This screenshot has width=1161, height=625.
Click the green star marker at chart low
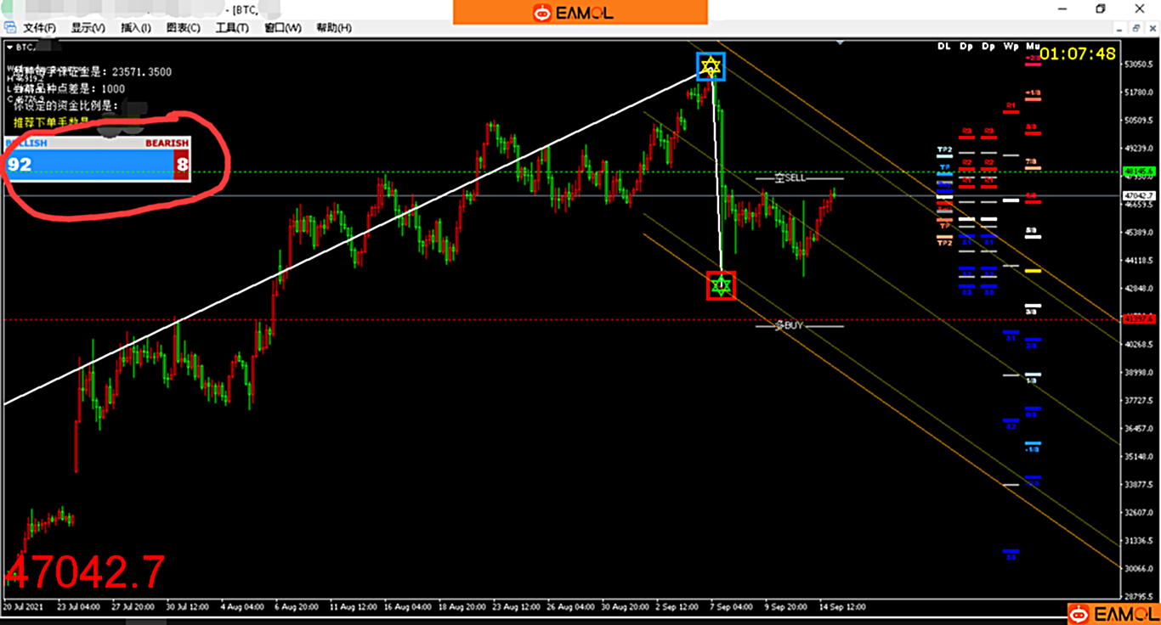[x=721, y=285]
